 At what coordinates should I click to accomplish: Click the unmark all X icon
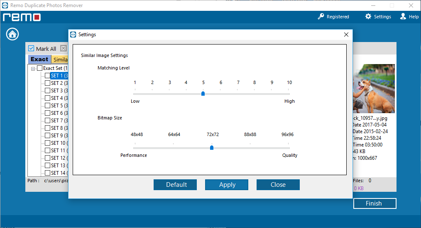pos(64,48)
